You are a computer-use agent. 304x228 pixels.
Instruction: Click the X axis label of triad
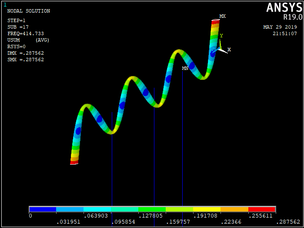point(229,50)
